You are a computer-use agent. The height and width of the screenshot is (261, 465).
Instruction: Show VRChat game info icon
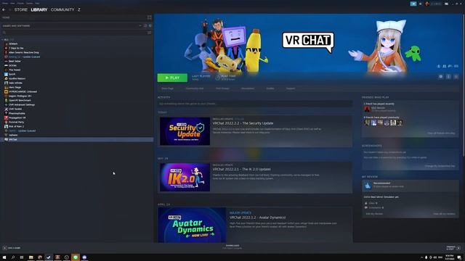click(448, 77)
